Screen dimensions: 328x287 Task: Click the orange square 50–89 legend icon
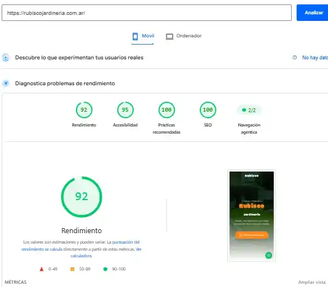(x=73, y=269)
